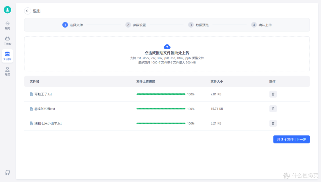321x182 pixels.
Task: Go to step 3 数据预览
Action: pyautogui.click(x=199, y=25)
